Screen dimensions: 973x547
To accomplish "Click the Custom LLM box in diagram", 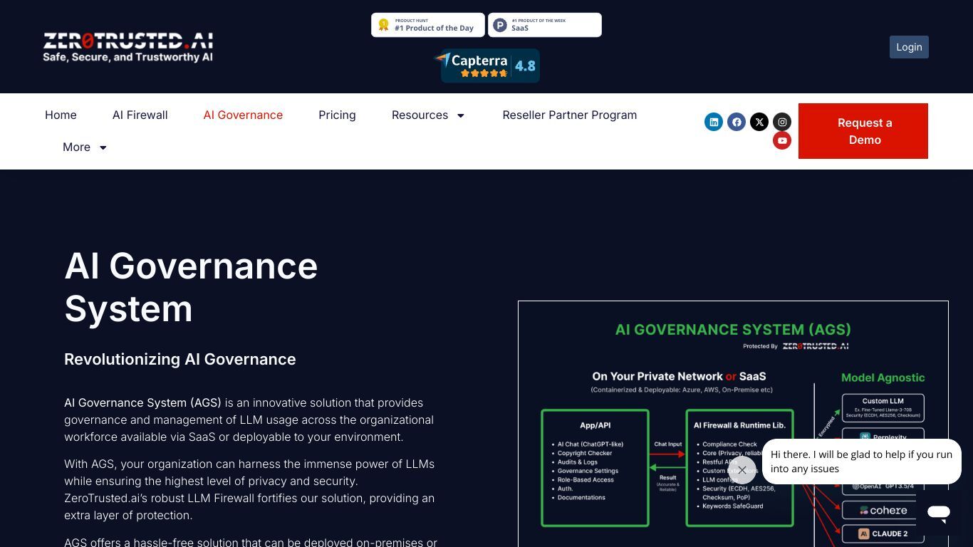I will 883,407.
